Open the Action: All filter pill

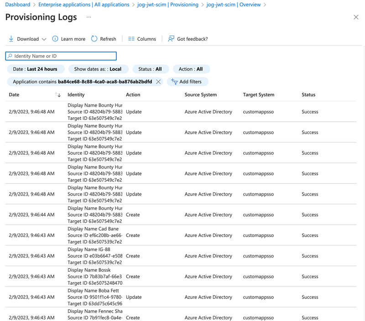click(x=191, y=69)
